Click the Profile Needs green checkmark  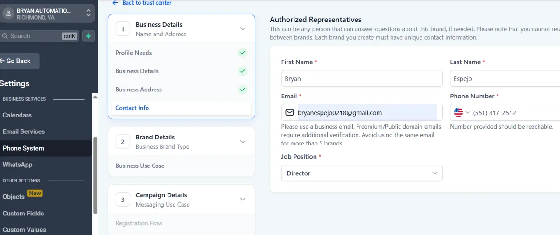242,53
